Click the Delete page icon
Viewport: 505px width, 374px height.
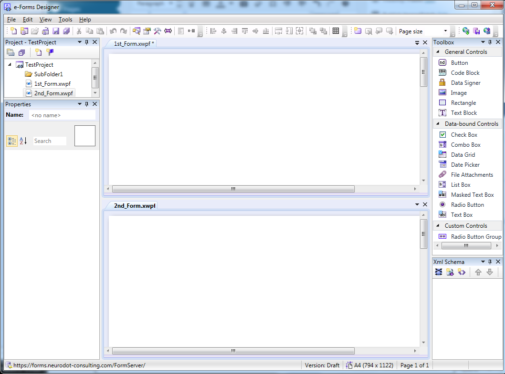pos(368,31)
